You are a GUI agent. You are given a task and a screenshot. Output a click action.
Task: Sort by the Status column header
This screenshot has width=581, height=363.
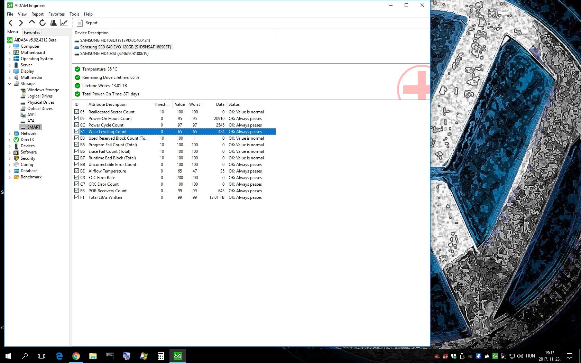(251, 104)
